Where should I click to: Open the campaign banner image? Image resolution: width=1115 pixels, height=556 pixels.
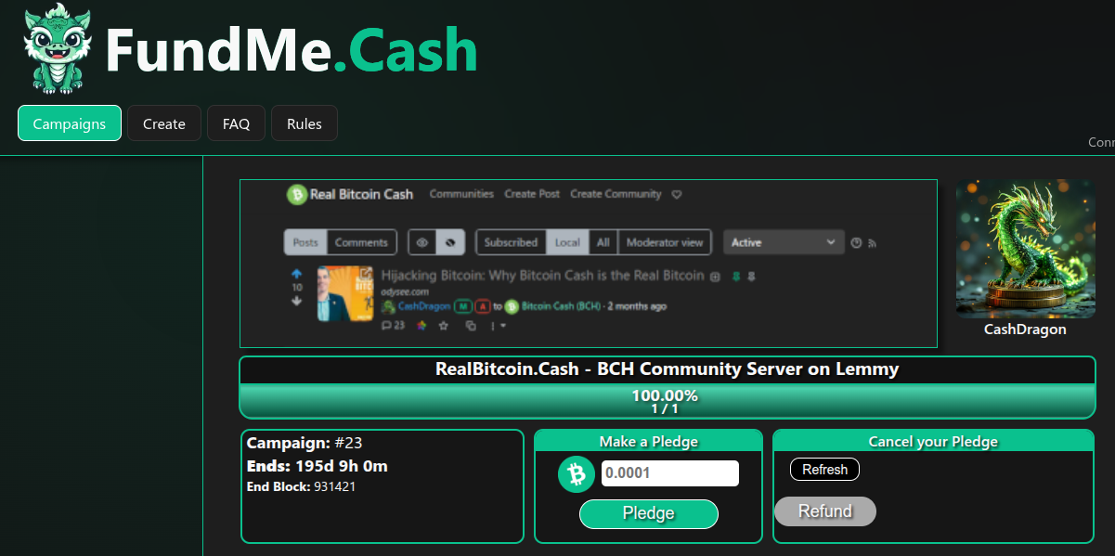pyautogui.click(x=589, y=264)
